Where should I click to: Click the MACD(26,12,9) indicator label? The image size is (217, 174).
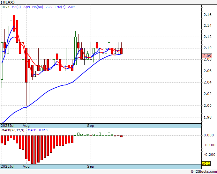click(13, 130)
